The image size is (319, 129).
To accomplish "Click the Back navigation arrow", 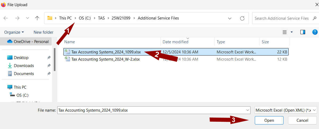I will click(x=6, y=18).
